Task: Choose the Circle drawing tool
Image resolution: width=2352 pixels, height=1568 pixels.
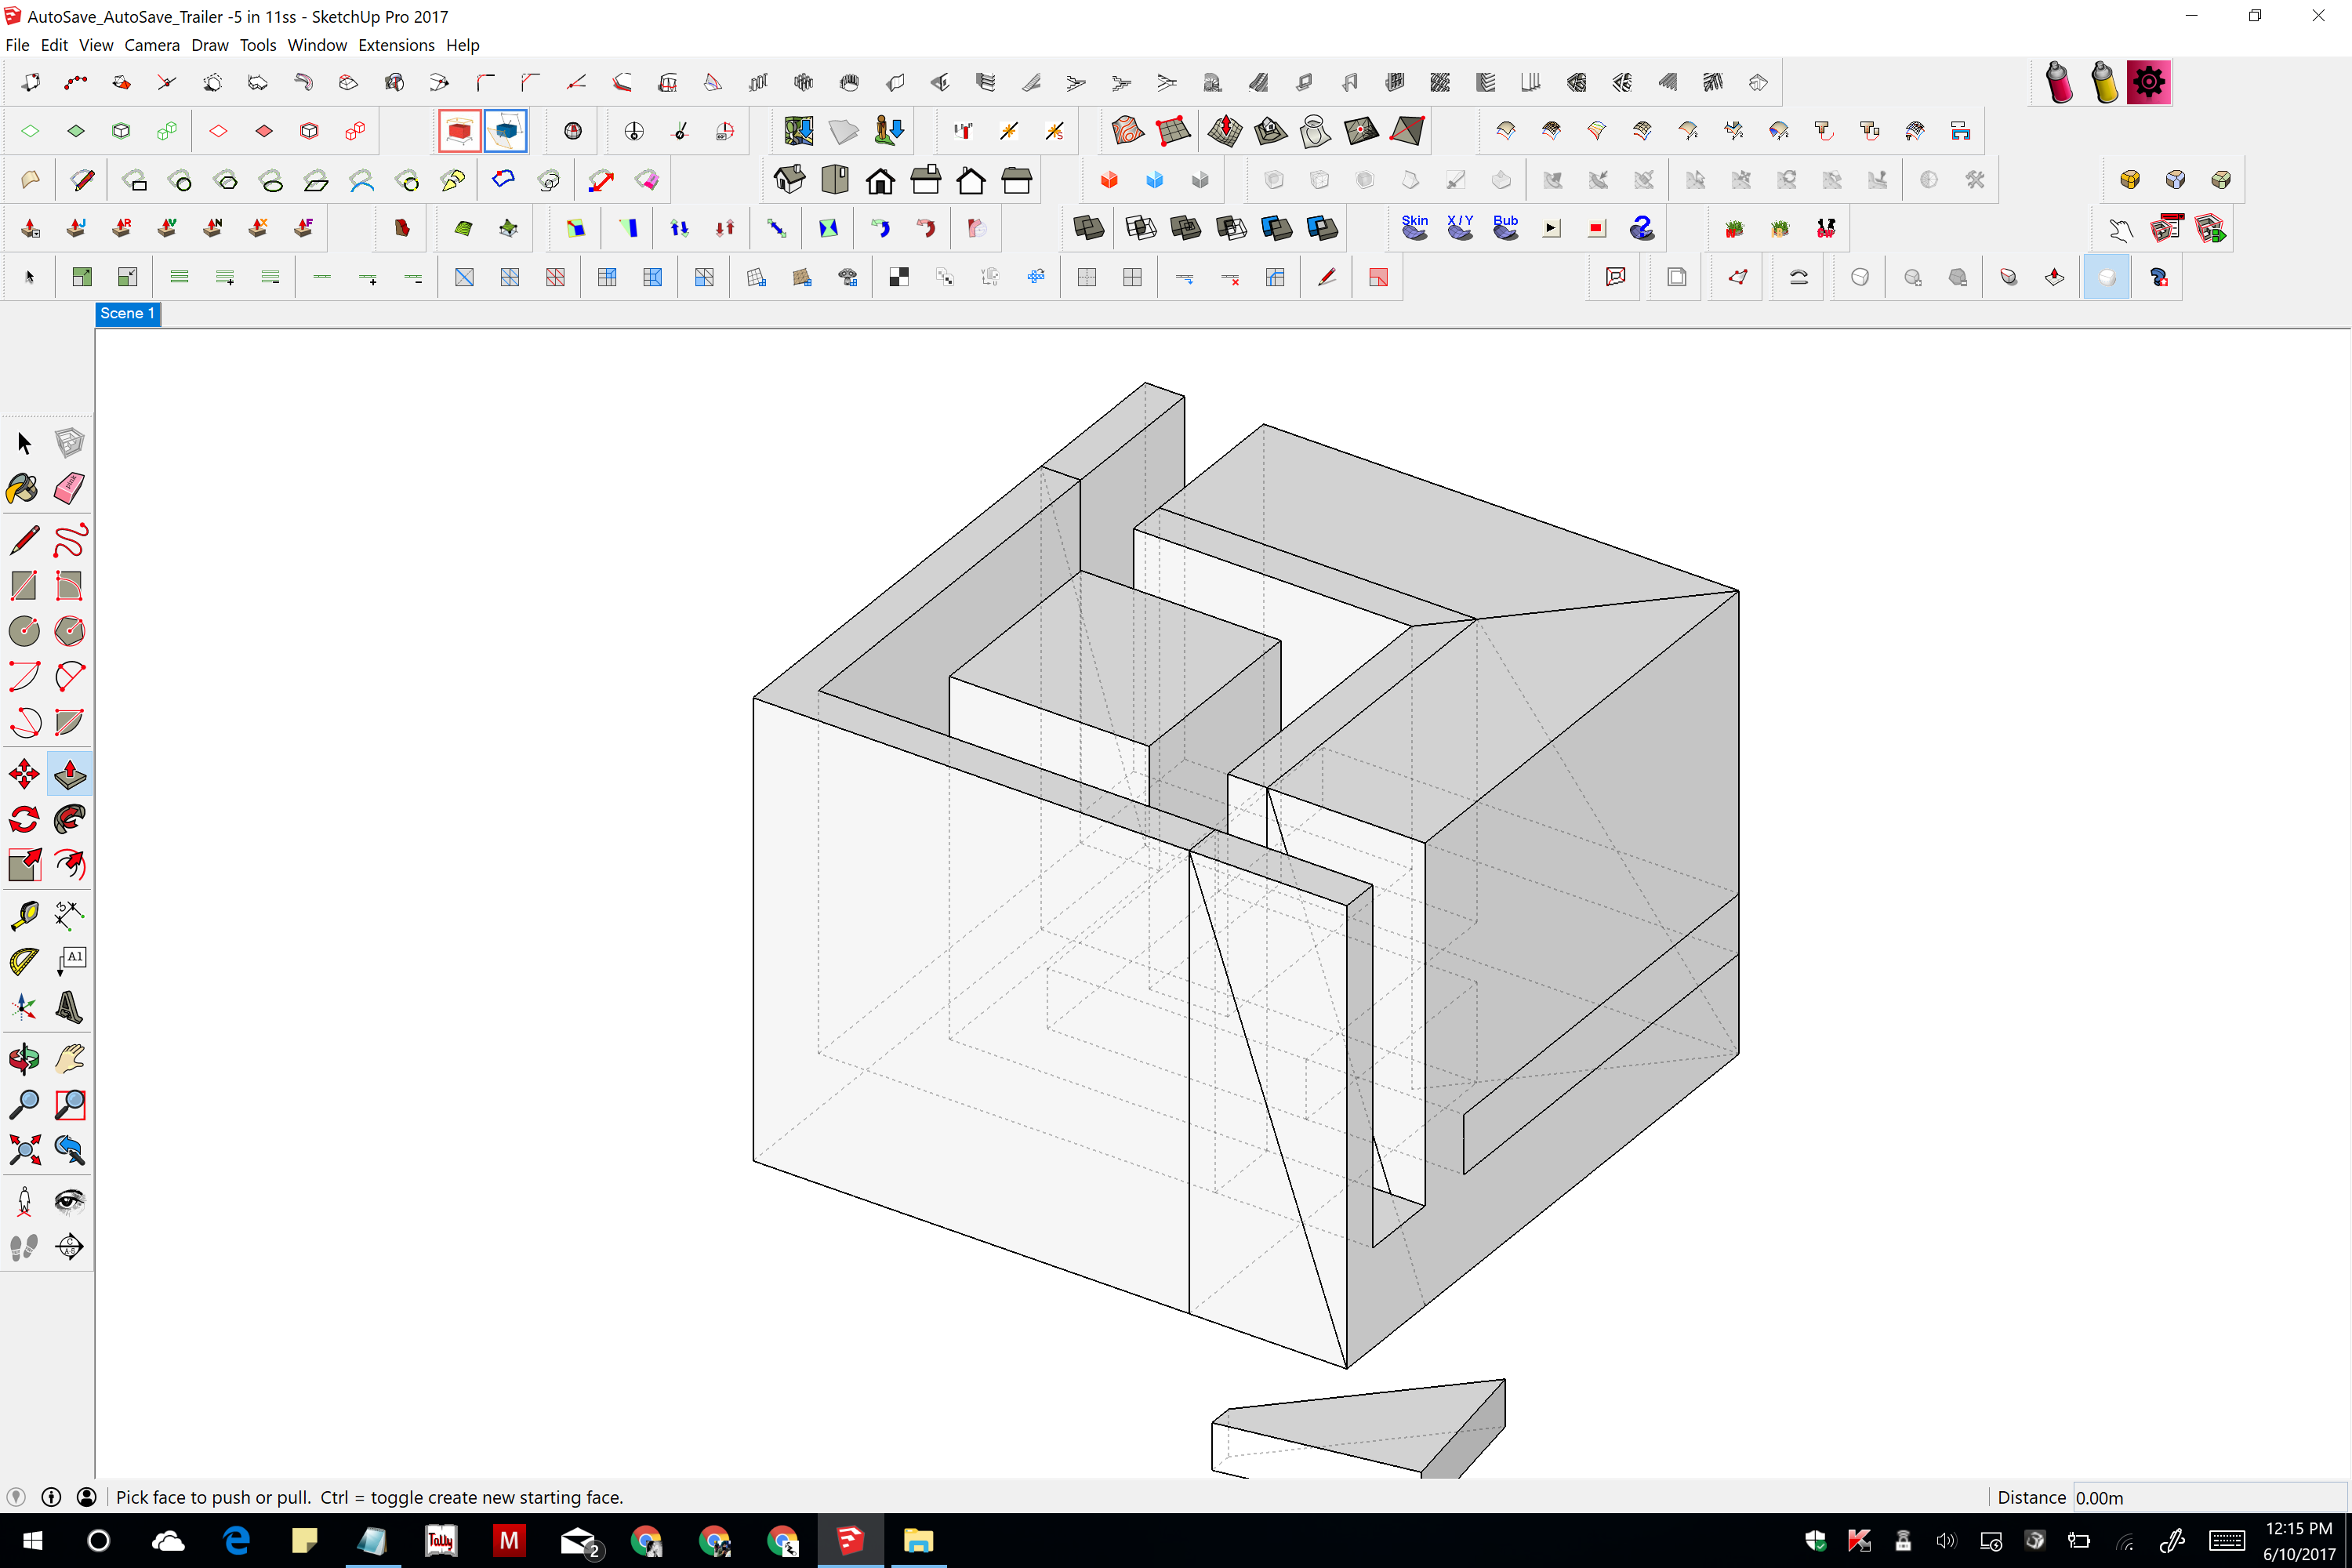Action: [x=24, y=631]
